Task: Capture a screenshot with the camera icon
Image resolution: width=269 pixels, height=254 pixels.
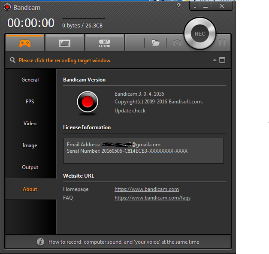Action: 177,43
